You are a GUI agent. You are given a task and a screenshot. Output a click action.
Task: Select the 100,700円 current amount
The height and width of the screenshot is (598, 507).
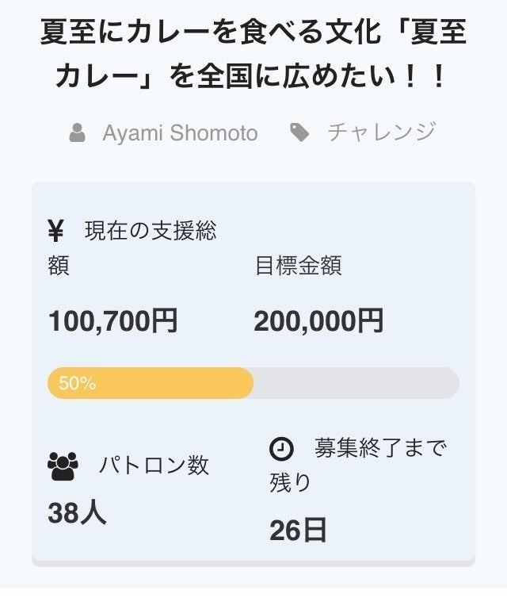(x=113, y=321)
